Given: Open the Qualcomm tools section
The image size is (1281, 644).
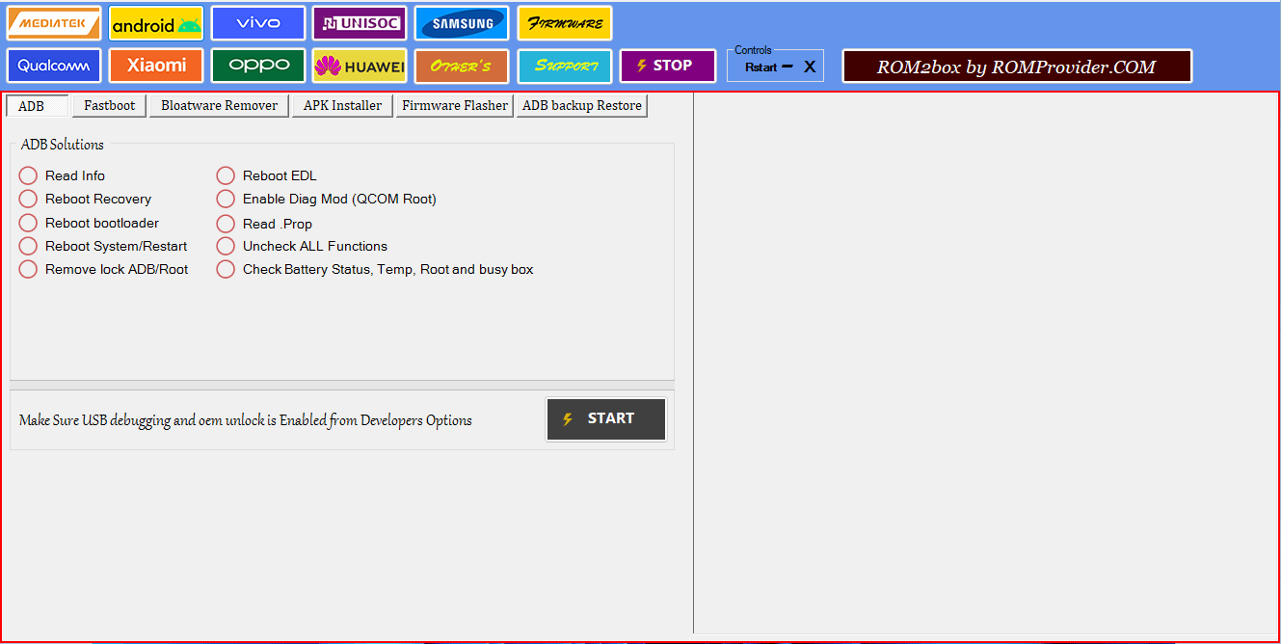Looking at the screenshot, I should (53, 66).
